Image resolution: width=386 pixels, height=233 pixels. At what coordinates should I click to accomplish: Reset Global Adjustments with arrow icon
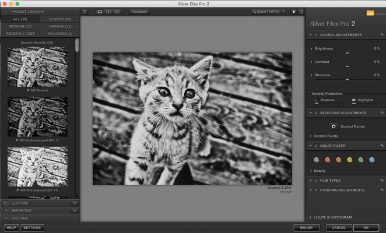tap(381, 35)
